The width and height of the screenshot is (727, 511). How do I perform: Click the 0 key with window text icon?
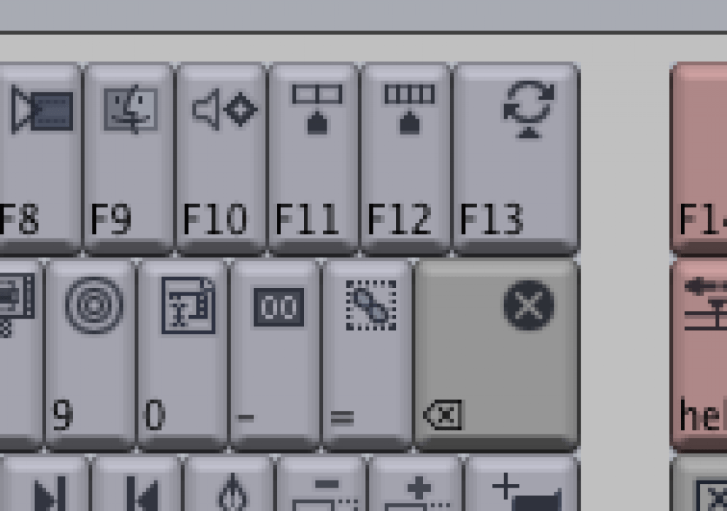tap(182, 356)
